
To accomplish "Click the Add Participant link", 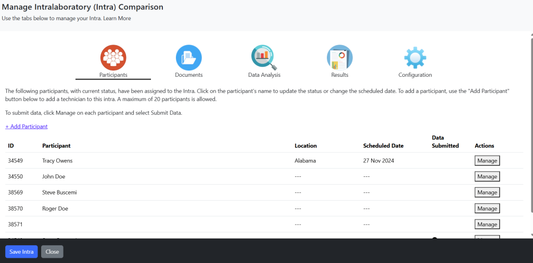I will [27, 127].
